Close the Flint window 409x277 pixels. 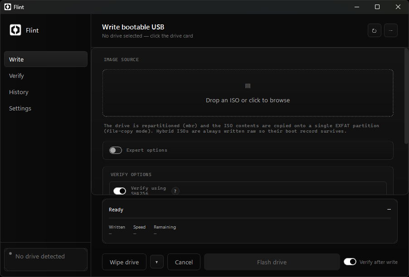(x=398, y=7)
